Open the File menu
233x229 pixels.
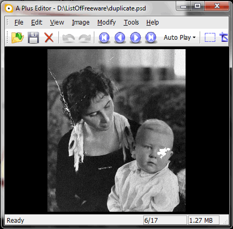(19, 22)
